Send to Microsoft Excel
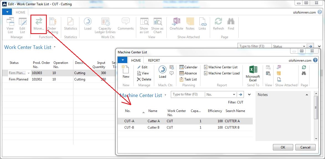This screenshot has height=159, width=325. click(253, 74)
